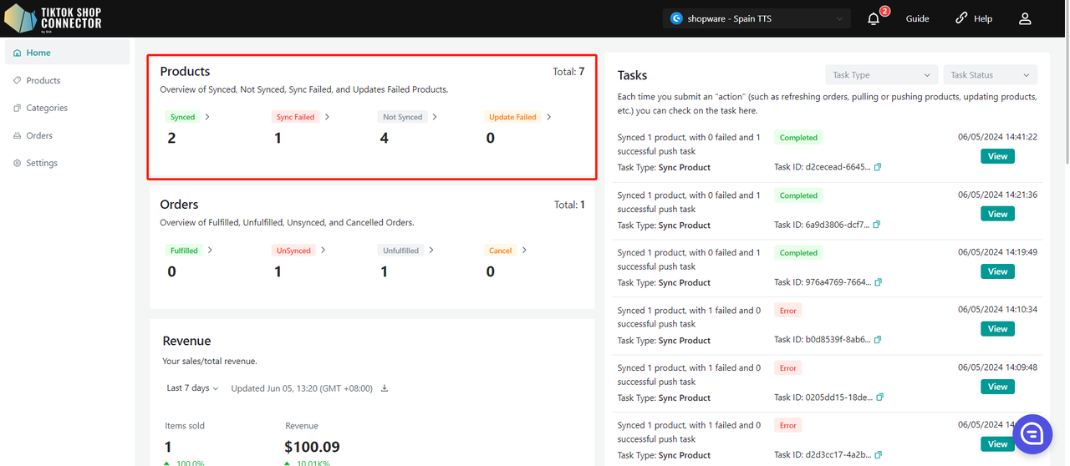This screenshot has height=466, width=1070.
Task: Open Categories from the sidebar
Action: tap(46, 108)
